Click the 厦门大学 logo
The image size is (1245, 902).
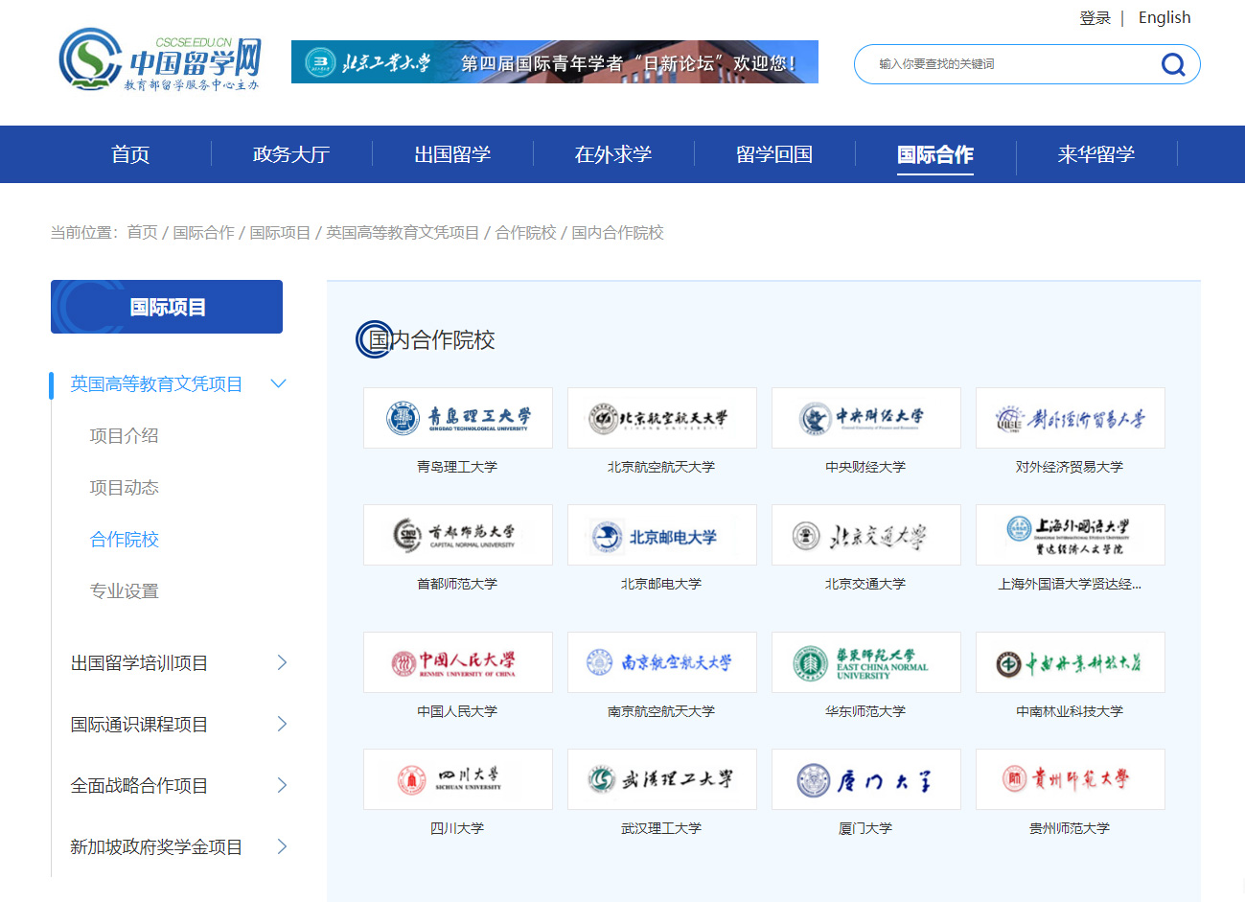pyautogui.click(x=866, y=779)
